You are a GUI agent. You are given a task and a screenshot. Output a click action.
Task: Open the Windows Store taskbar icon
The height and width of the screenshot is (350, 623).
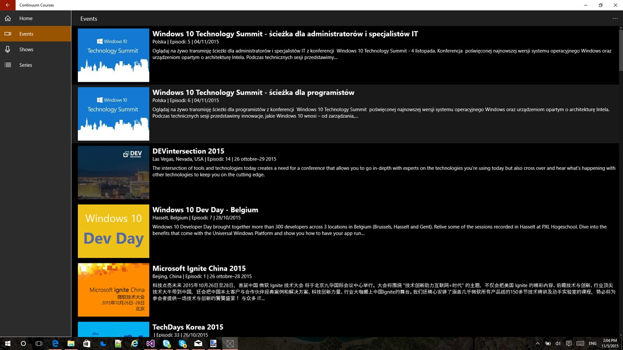(x=87, y=343)
